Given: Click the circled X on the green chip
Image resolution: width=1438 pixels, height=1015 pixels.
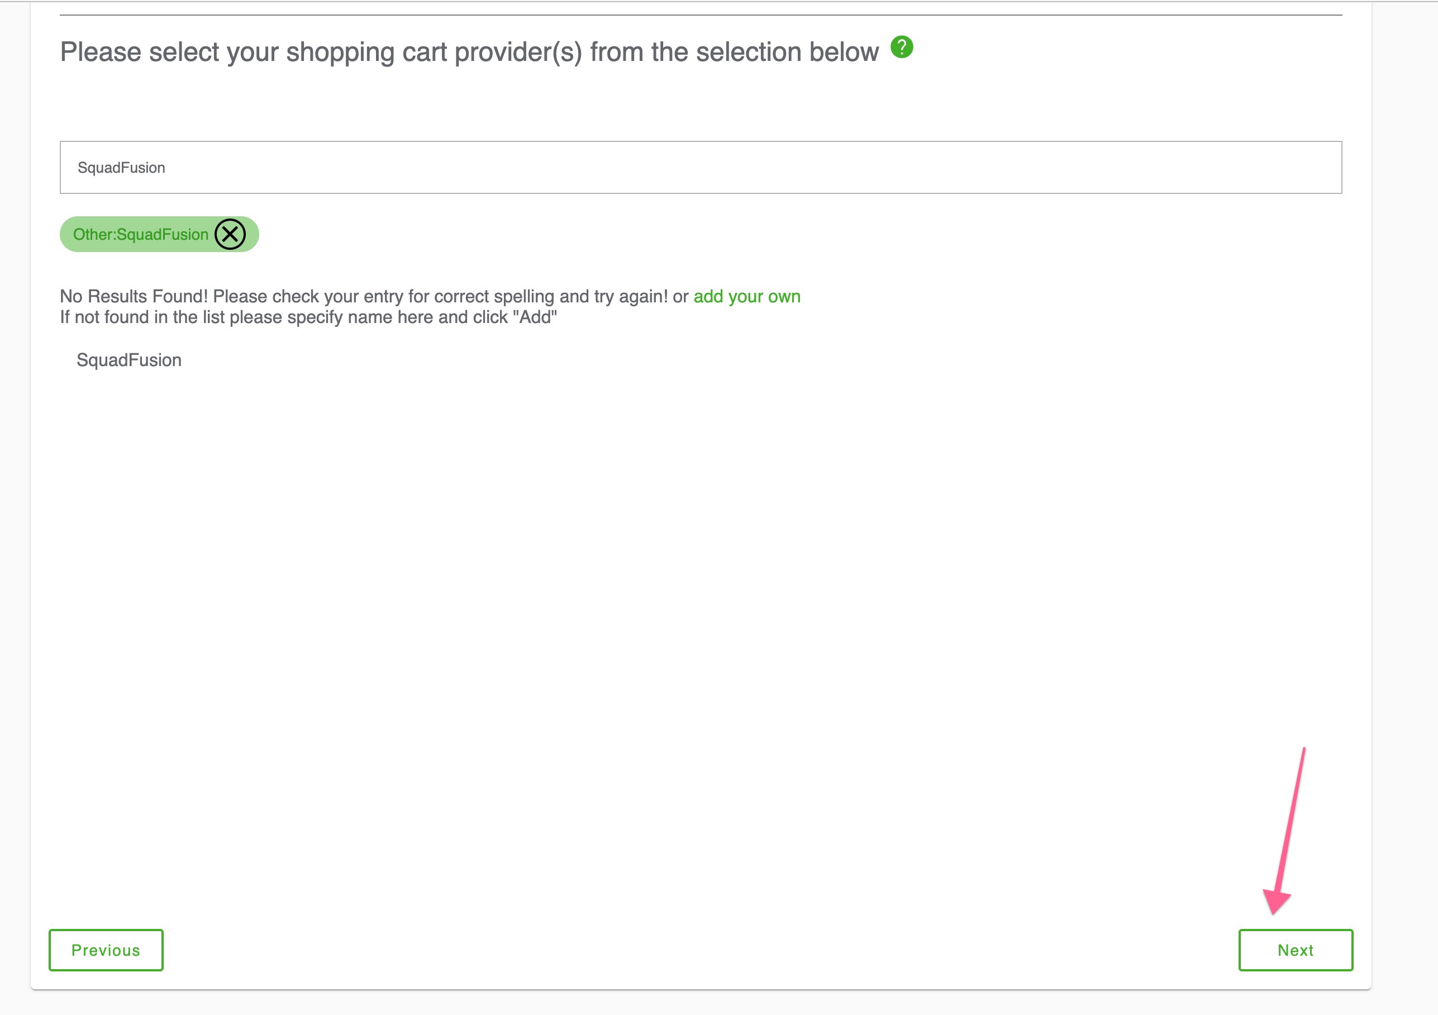Looking at the screenshot, I should [230, 234].
